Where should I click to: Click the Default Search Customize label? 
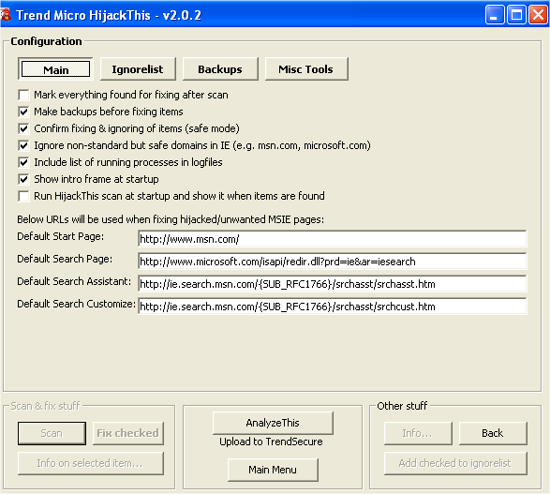[77, 304]
